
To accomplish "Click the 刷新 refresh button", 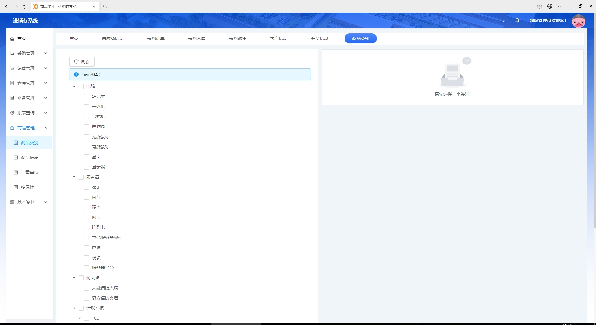I will click(x=82, y=62).
